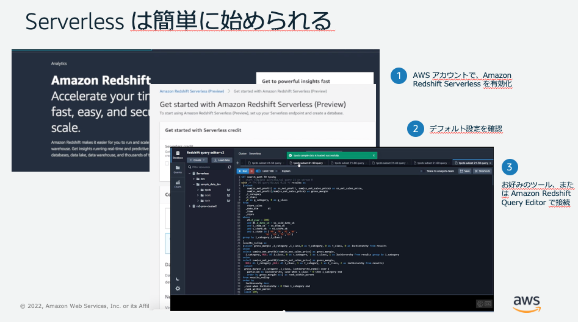The height and width of the screenshot is (322, 578).
Task: Click the Load data button
Action: 222,160
